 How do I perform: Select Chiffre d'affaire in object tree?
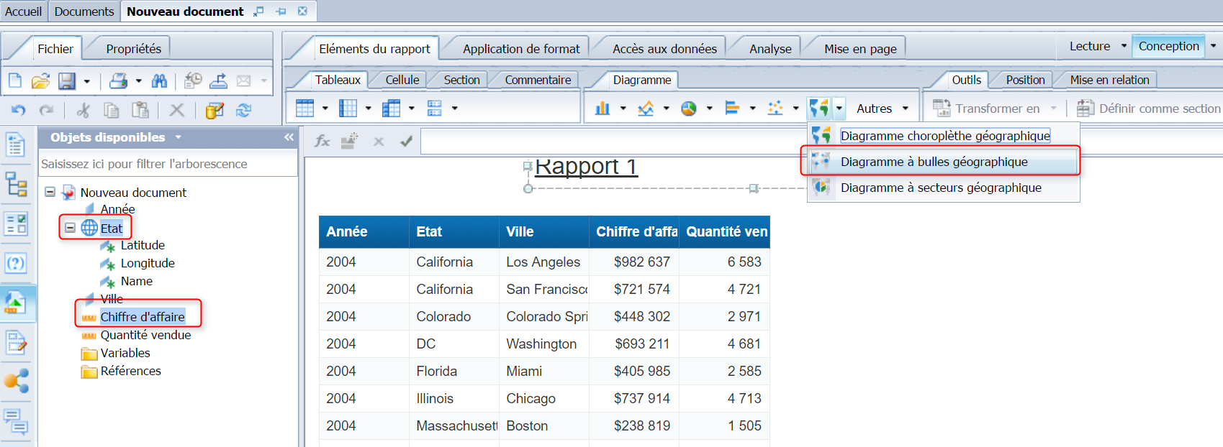pyautogui.click(x=143, y=317)
